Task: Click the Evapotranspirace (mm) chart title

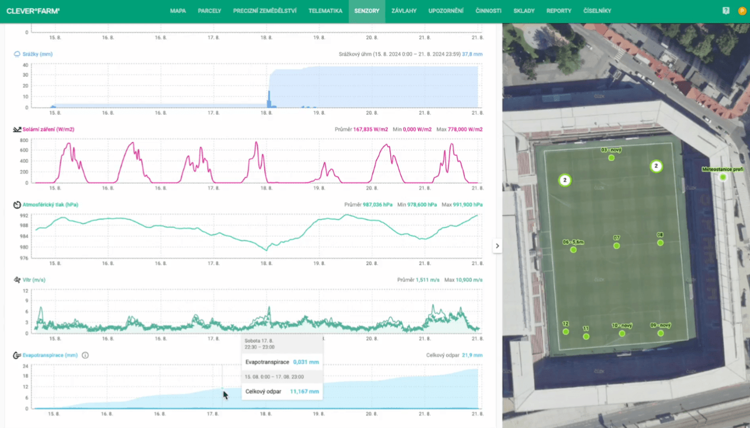Action: point(50,355)
